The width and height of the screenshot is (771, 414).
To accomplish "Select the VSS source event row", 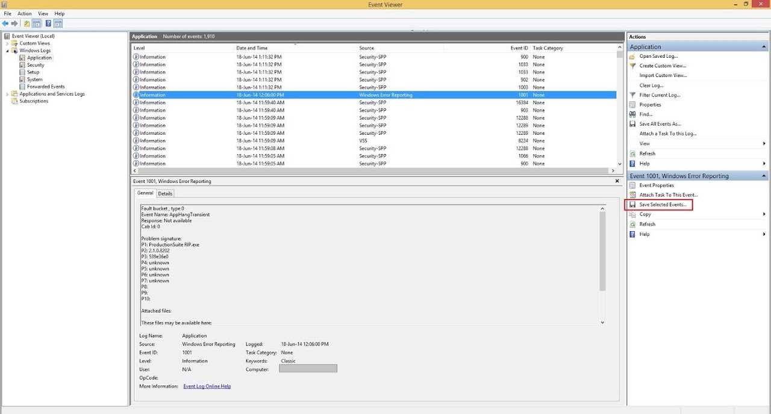I will pyautogui.click(x=374, y=141).
